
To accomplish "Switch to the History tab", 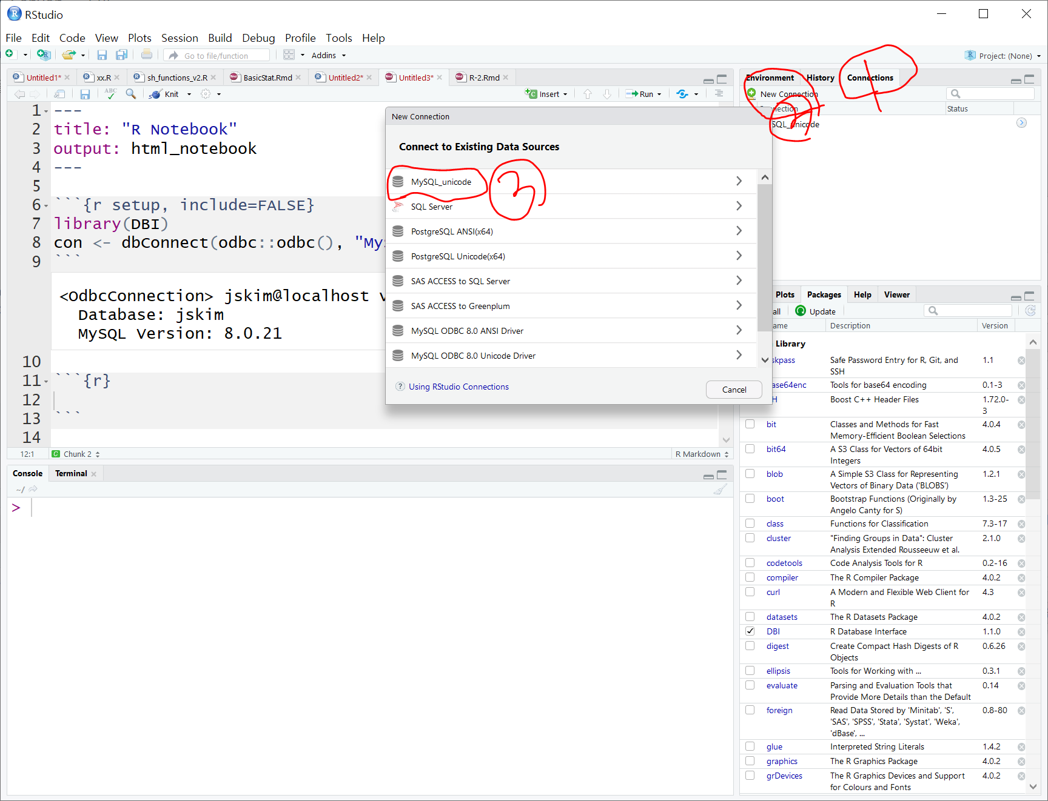I will (x=821, y=78).
